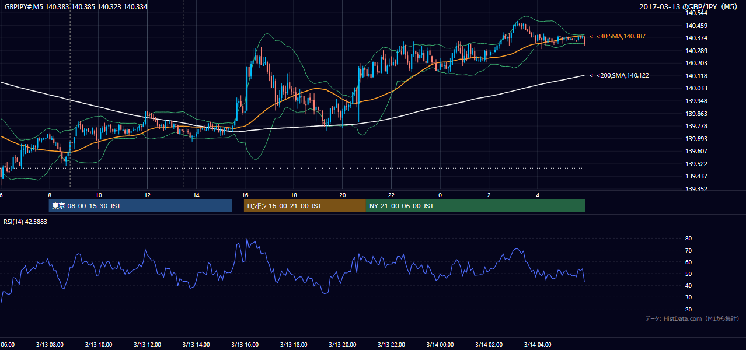746x350 pixels.
Task: Click the RSI(14) 42.5883 indicator label
Action: click(26, 222)
